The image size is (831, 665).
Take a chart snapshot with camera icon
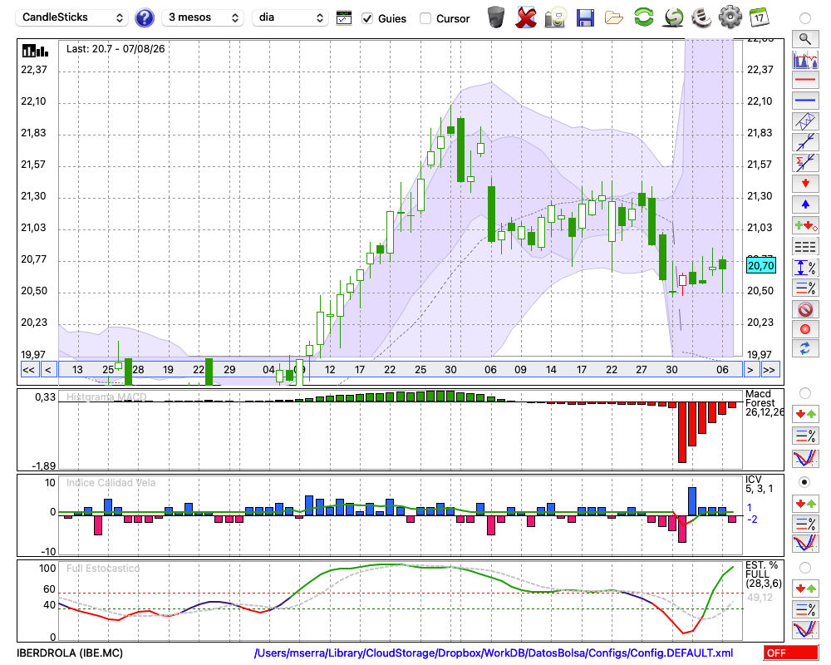point(555,17)
